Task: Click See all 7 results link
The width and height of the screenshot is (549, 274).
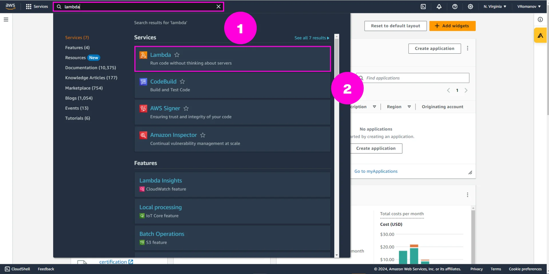Action: click(312, 38)
